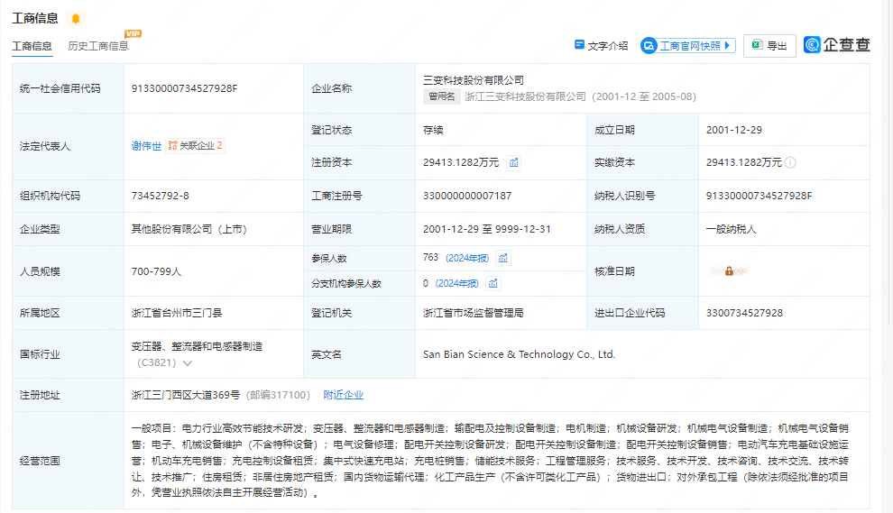
Task: Expand the 国标行业 C3821 chevron
Action: [188, 362]
